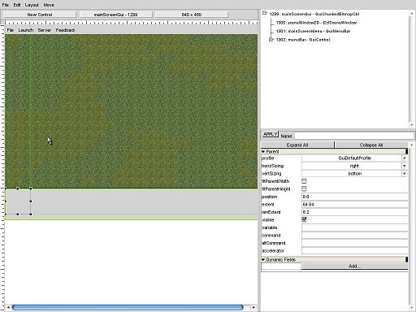Viewport: 416px width, 312px height.
Task: Click the left arrow of the horizontal scrollbar
Action: pyautogui.click(x=8, y=307)
